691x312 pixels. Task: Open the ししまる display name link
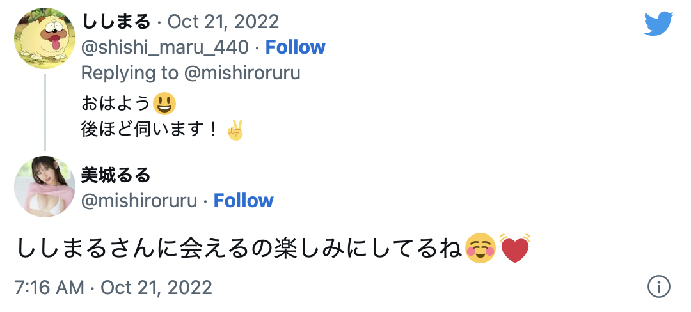[x=116, y=22]
